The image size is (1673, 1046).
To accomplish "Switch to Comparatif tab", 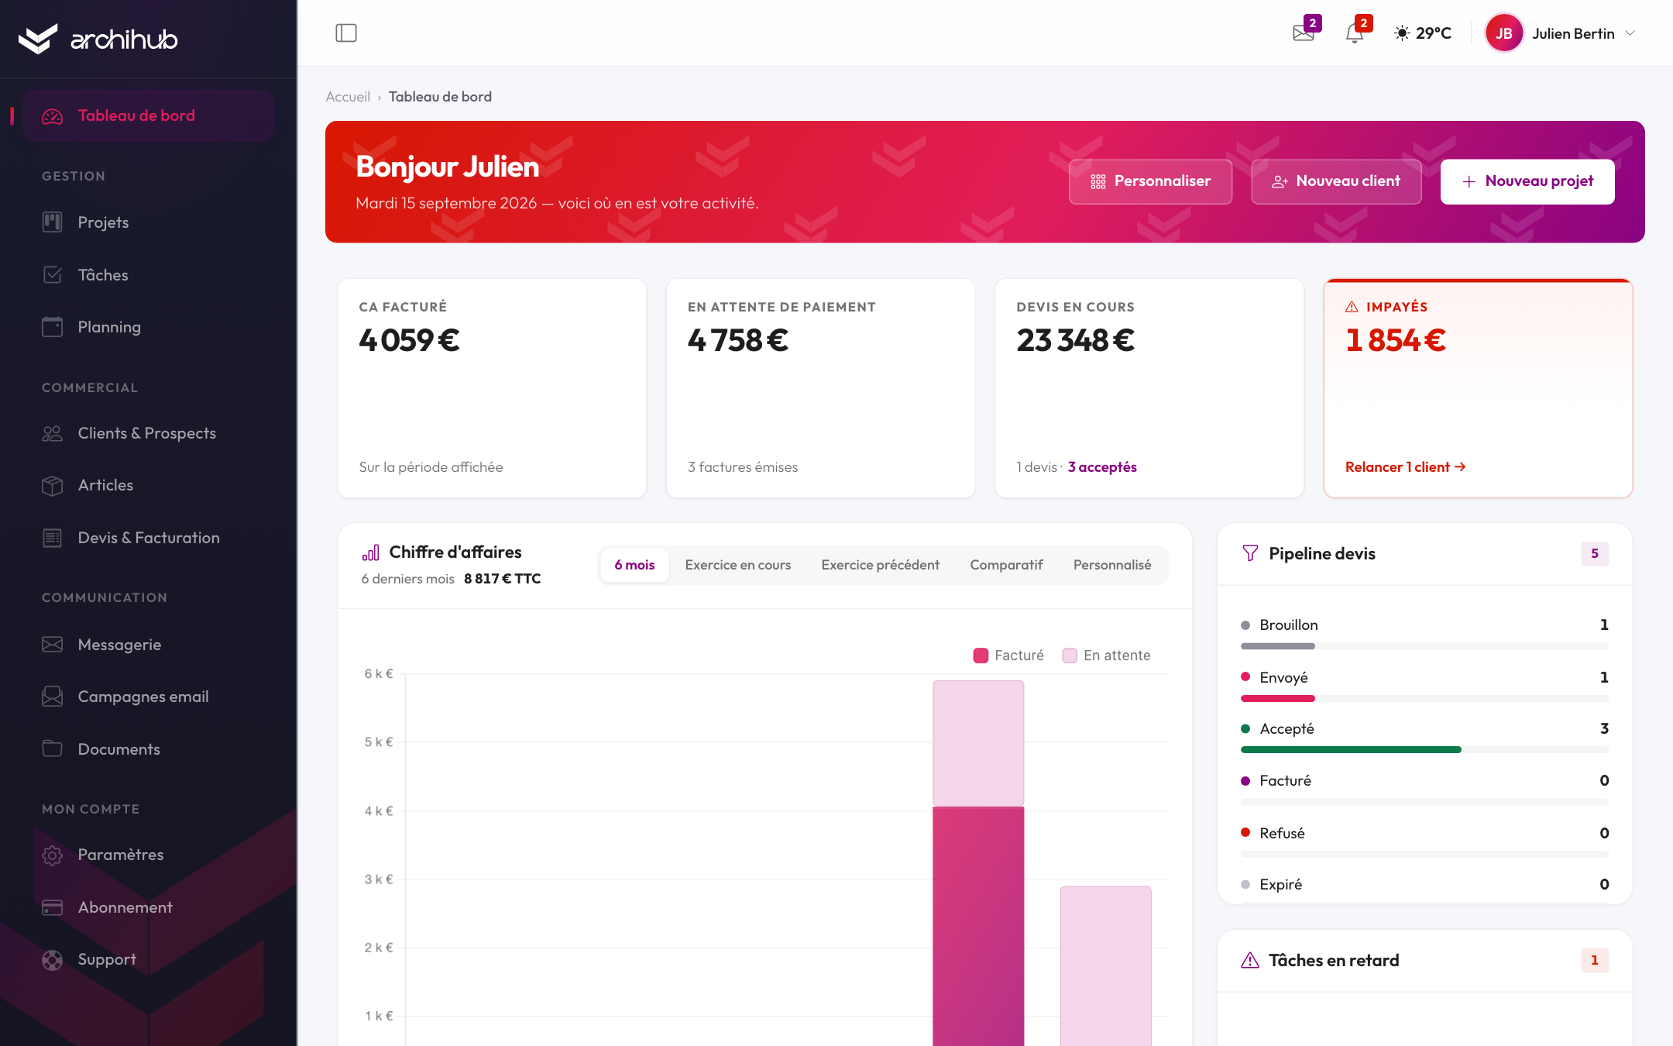I will coord(1006,565).
